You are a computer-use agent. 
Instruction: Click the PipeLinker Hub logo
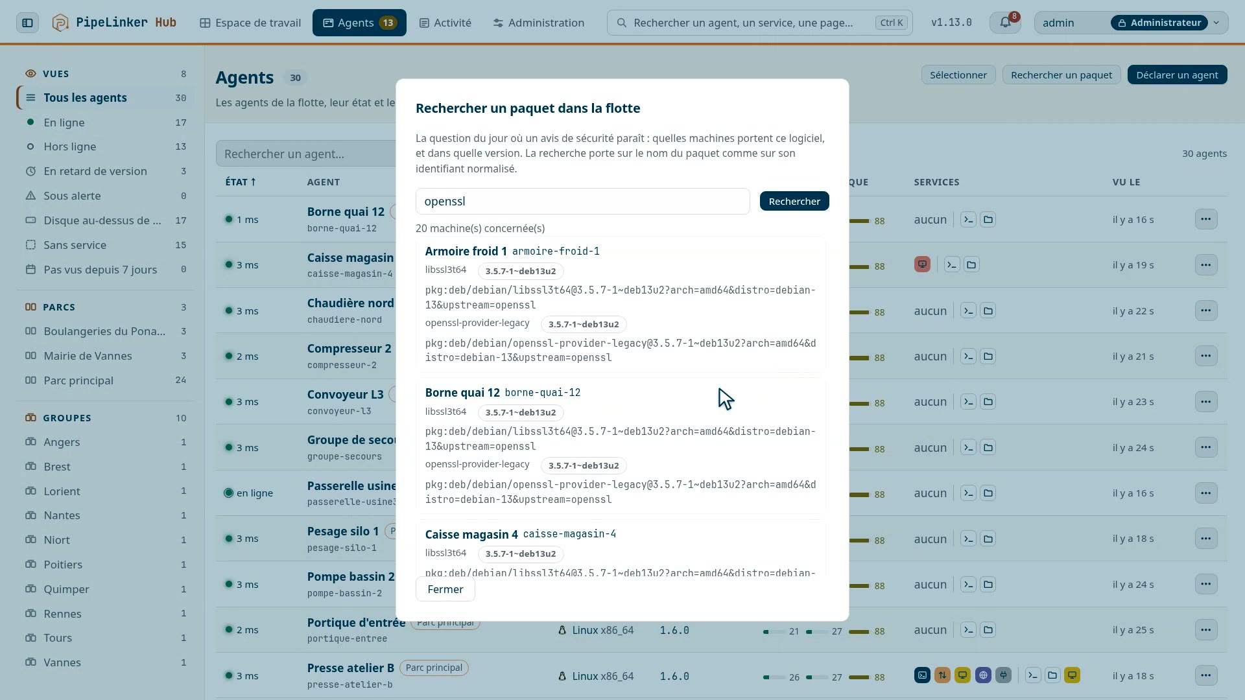pos(114,23)
